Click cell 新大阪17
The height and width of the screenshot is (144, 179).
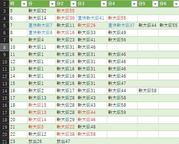pos(66,91)
